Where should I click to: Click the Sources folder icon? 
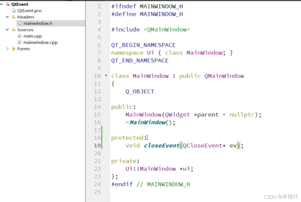click(x=14, y=29)
